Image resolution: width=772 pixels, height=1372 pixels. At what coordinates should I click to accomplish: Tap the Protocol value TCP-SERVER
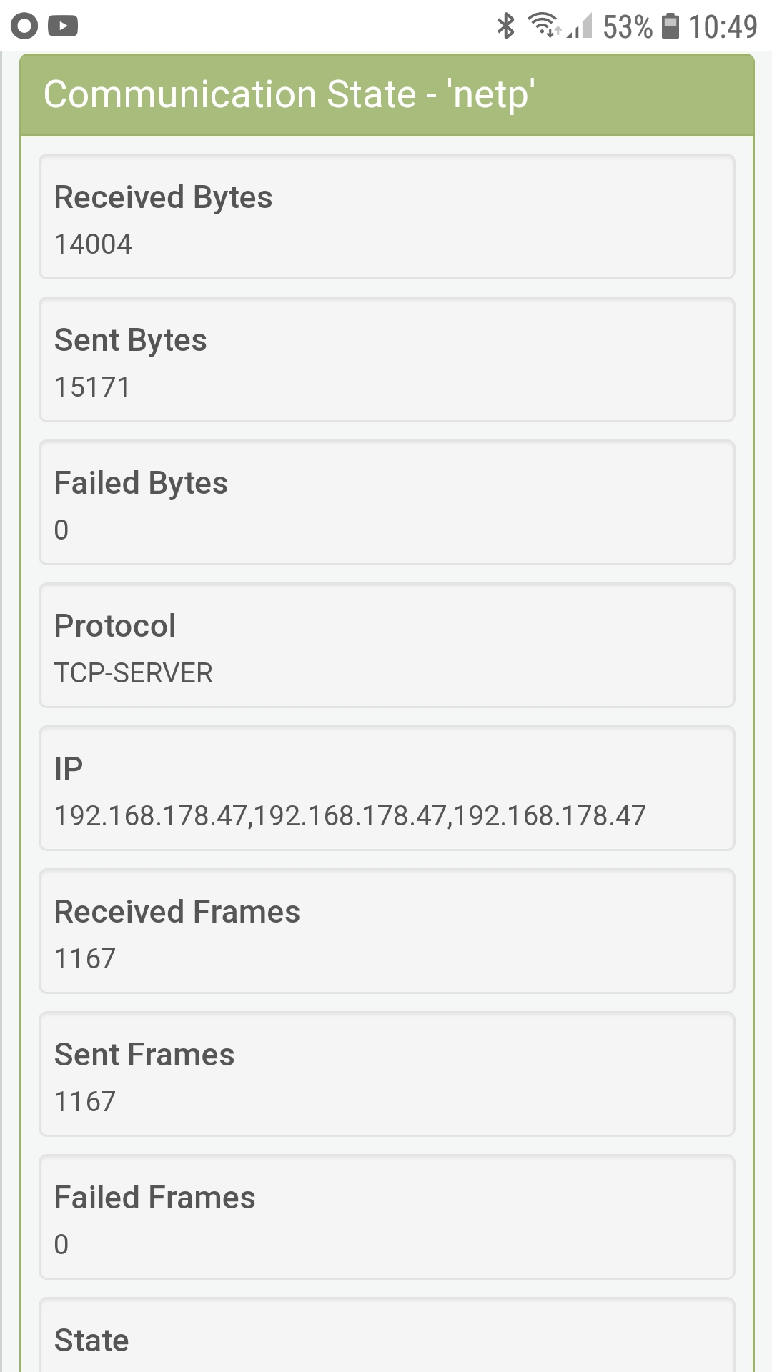pyautogui.click(x=134, y=673)
